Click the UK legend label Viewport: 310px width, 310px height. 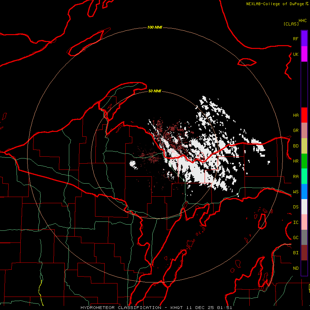pyautogui.click(x=296, y=54)
